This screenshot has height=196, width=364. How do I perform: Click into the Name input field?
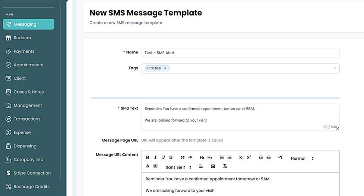pyautogui.click(x=240, y=53)
